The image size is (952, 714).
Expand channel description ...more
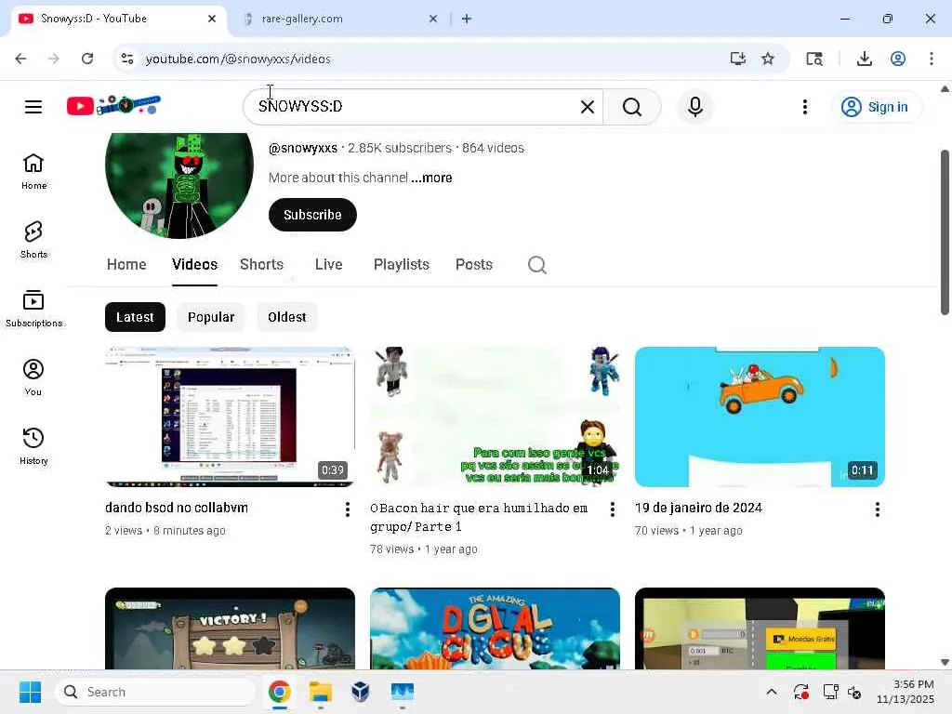(431, 178)
